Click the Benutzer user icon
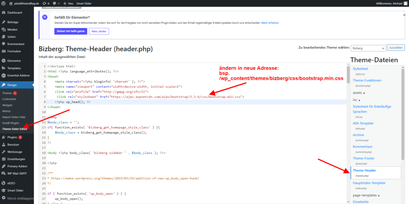 click(x=4, y=144)
